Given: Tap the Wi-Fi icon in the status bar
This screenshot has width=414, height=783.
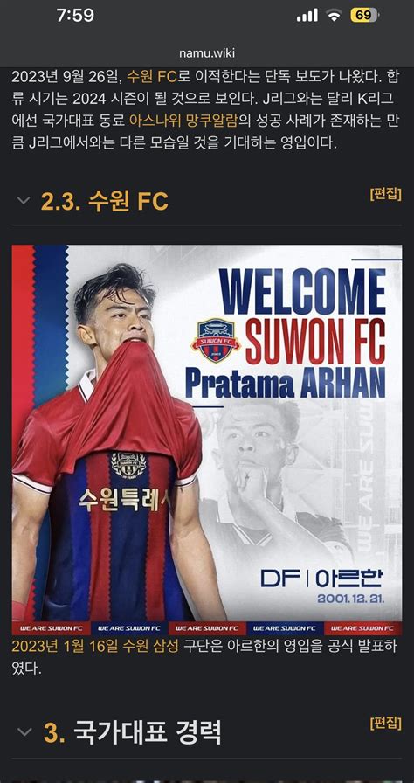Looking at the screenshot, I should tap(334, 16).
